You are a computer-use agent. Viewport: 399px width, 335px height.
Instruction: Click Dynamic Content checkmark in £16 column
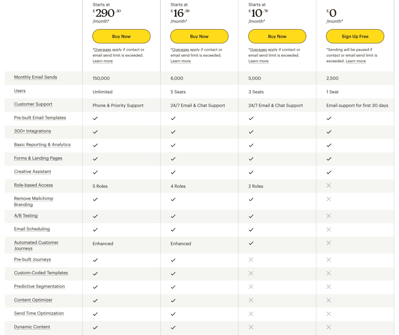[x=173, y=328]
